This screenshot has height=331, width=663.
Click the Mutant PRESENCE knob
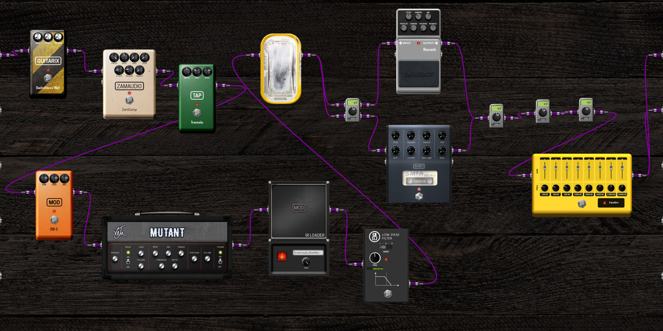click(161, 266)
